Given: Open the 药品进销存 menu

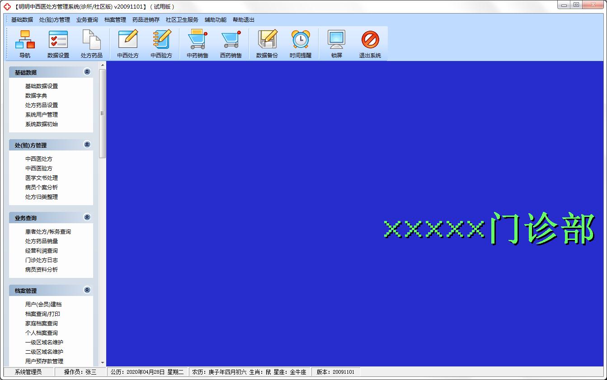Looking at the screenshot, I should [146, 20].
